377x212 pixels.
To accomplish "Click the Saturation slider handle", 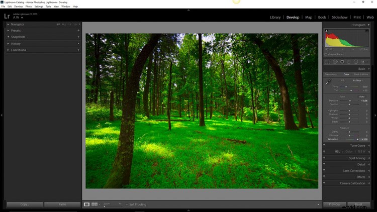I will click(x=357, y=140).
